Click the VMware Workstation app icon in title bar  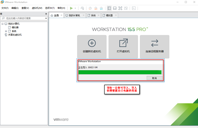coord(2,2)
